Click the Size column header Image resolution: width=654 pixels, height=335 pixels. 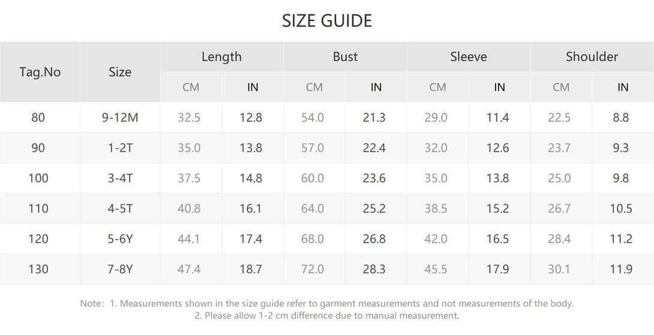pyautogui.click(x=120, y=72)
